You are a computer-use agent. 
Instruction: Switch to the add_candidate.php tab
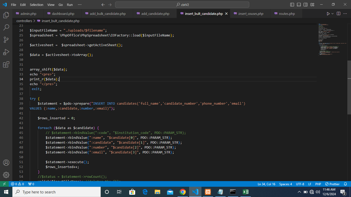tap(155, 14)
